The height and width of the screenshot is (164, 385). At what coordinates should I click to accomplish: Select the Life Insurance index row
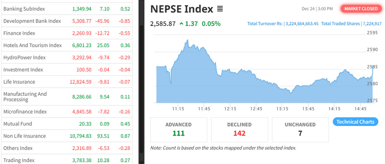19,82
